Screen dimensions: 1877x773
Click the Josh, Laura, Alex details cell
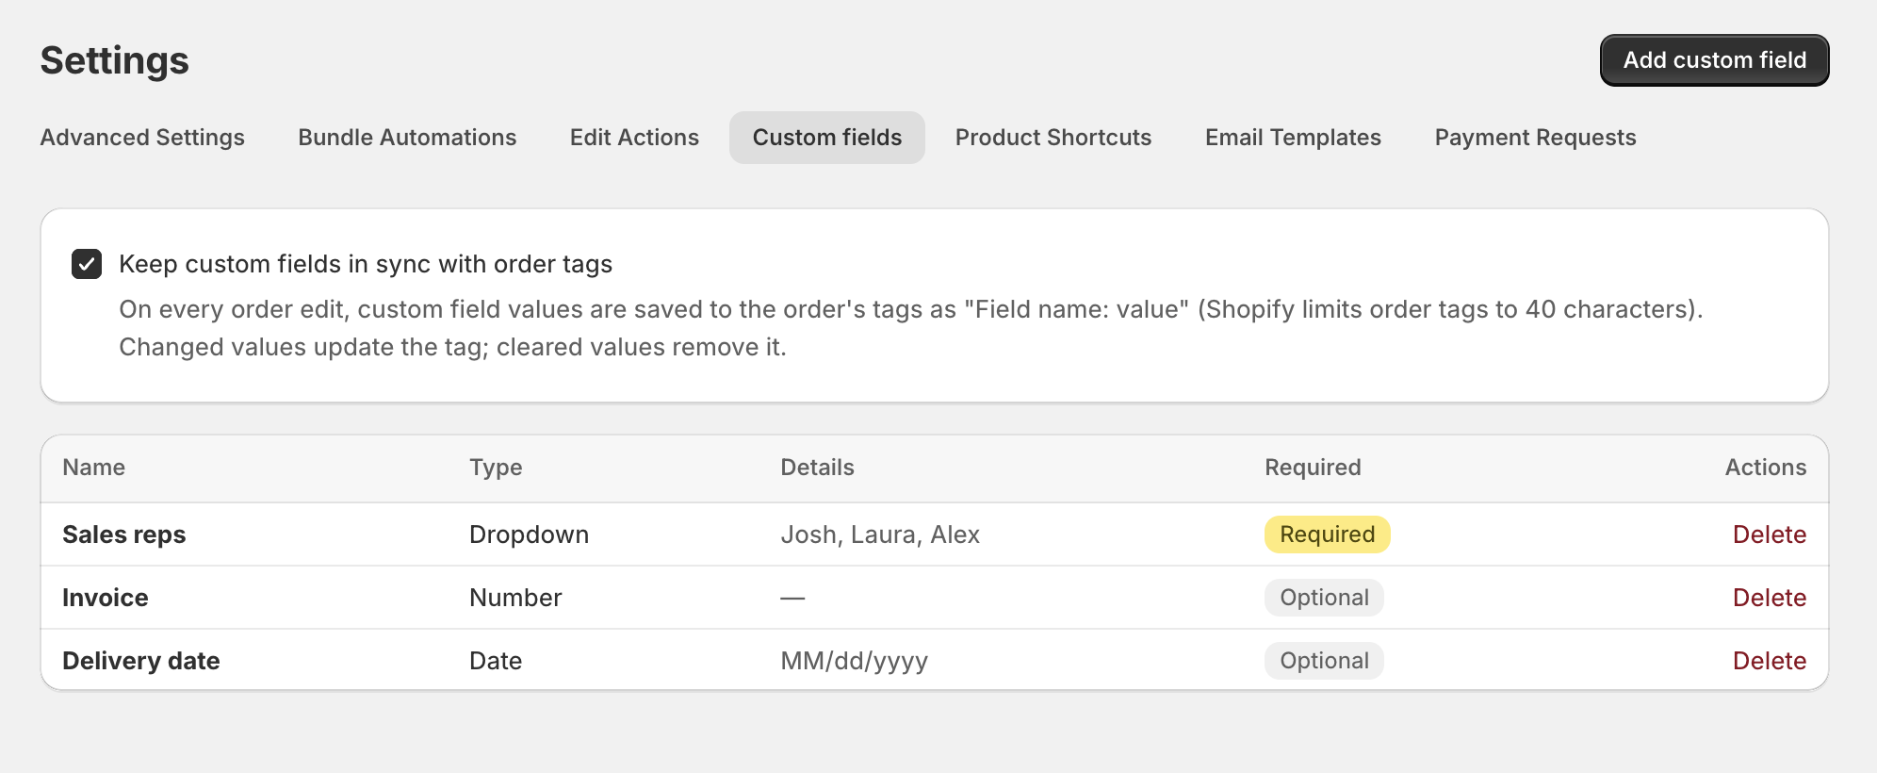point(880,535)
